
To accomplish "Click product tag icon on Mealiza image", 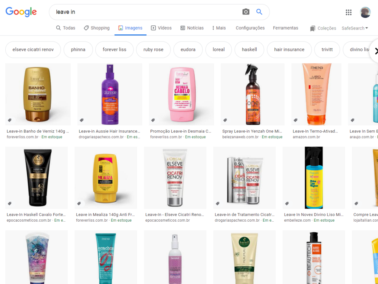I will 79,204.
